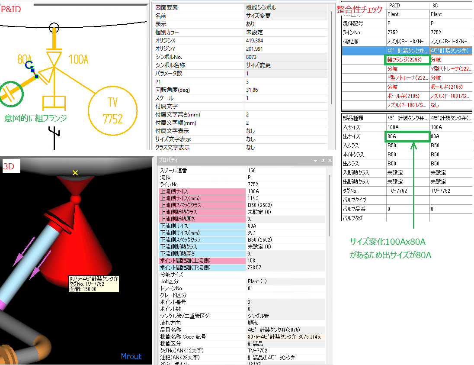Select the TV 7752 instrument circle symbol

[x=113, y=111]
